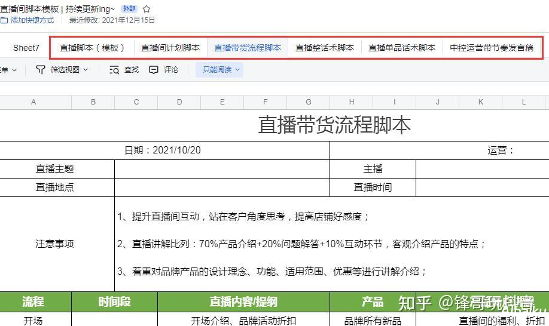Switch to 直播间计划脚本 sheet tab
This screenshot has width=549, height=326.
click(170, 48)
